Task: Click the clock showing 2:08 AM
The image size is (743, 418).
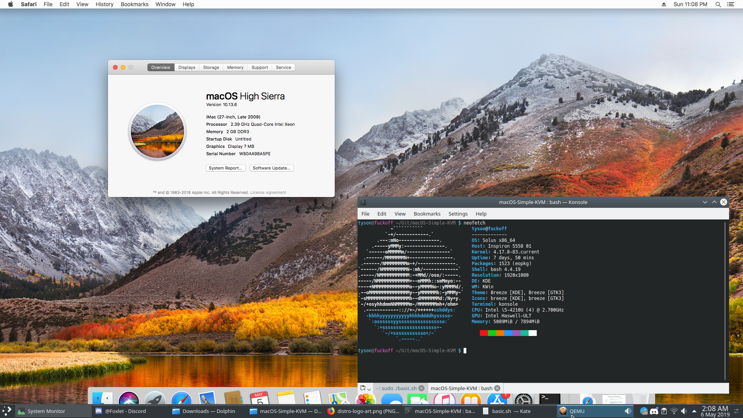Action: point(715,411)
